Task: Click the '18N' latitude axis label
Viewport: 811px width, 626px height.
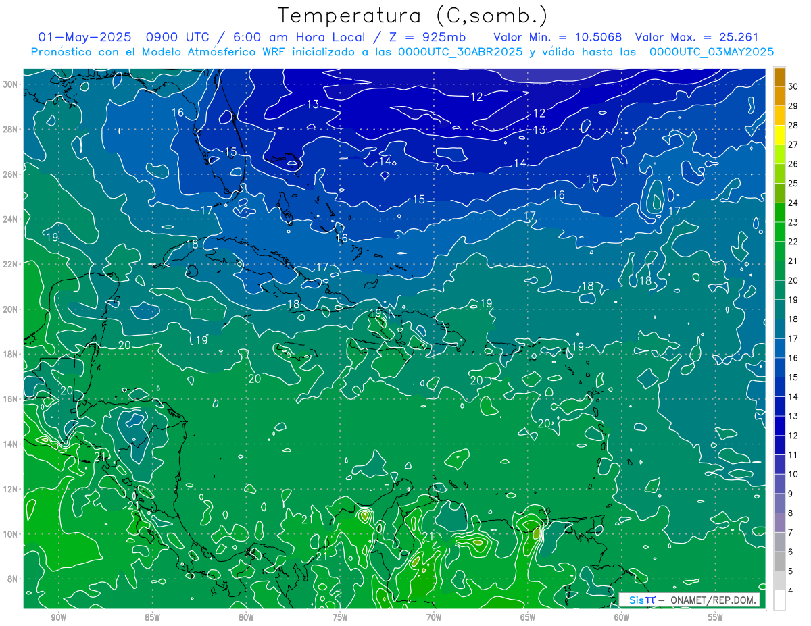Action: point(10,354)
